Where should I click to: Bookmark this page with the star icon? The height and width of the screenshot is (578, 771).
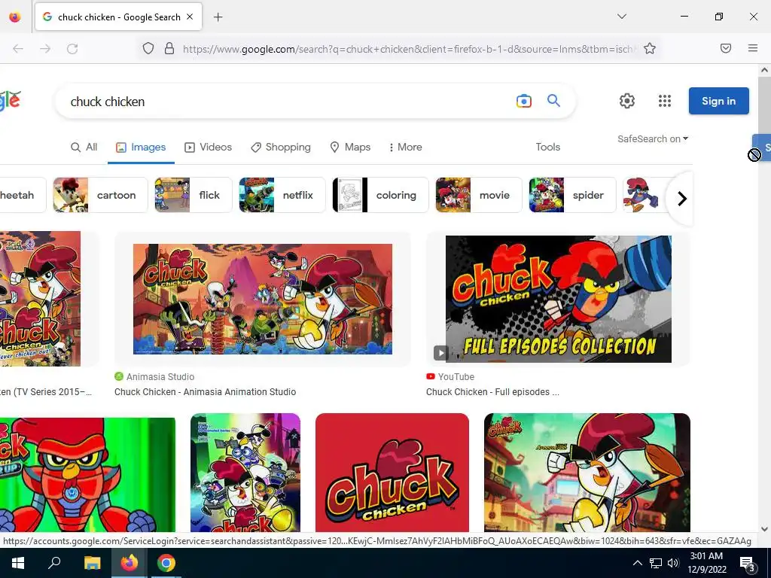pos(650,48)
